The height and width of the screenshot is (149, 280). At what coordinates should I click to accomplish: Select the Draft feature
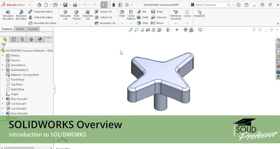pyautogui.click(x=142, y=17)
